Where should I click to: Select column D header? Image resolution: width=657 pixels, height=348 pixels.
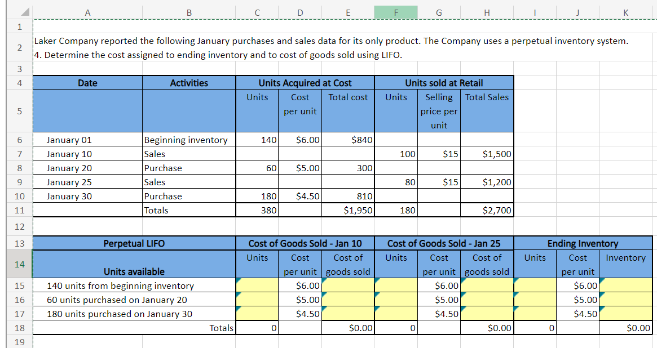pos(300,12)
